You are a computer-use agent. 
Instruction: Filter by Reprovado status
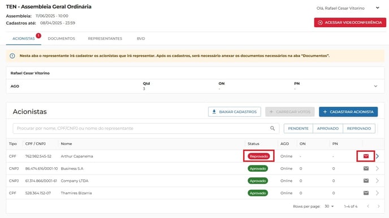click(358, 128)
